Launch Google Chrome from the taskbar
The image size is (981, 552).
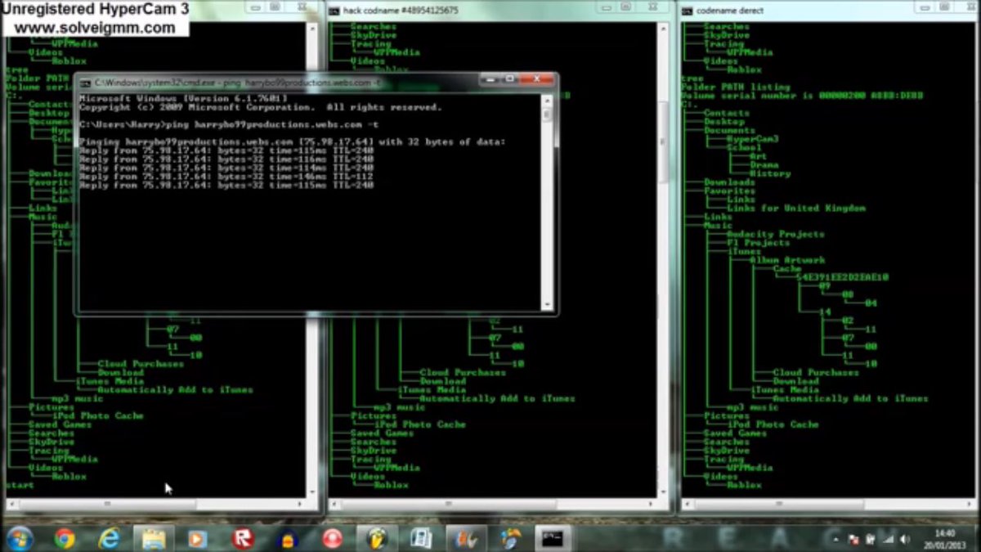pos(65,538)
